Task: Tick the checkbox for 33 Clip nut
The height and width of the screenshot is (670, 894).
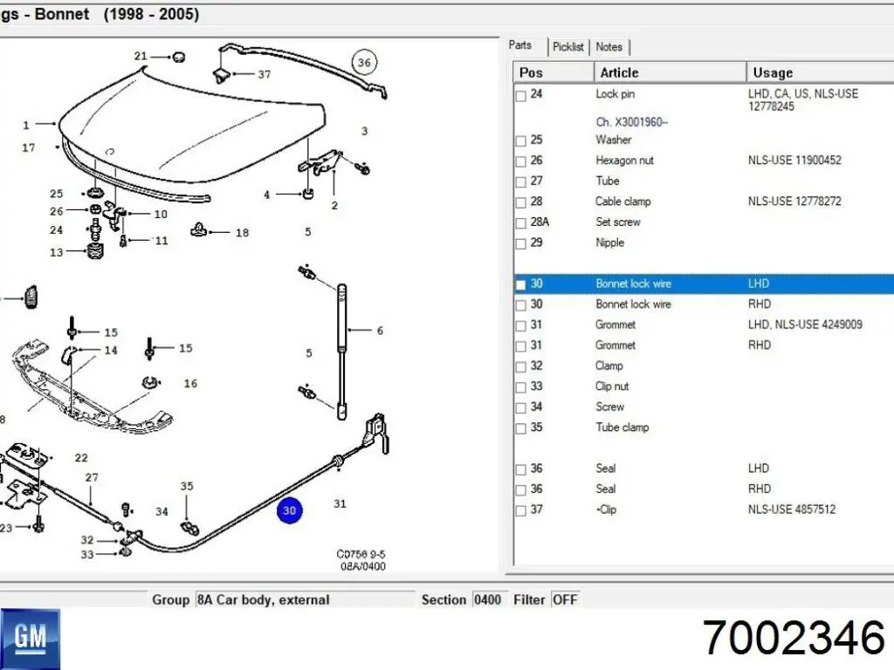Action: (x=520, y=386)
